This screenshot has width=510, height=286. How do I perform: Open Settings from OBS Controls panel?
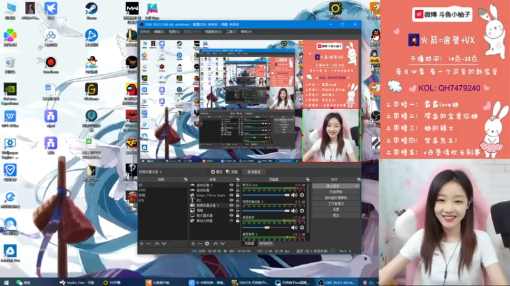click(x=336, y=210)
